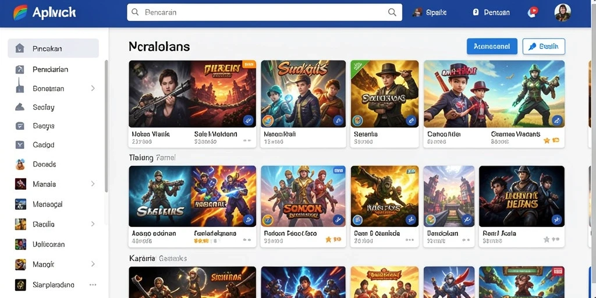Open the red notification icon in header
The image size is (596, 298).
(x=533, y=12)
